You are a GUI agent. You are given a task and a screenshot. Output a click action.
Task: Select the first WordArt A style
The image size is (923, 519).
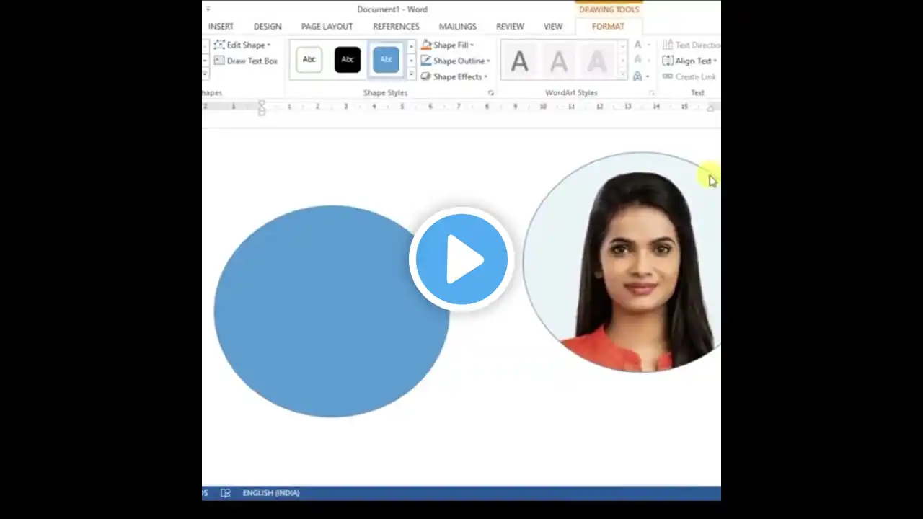pyautogui.click(x=520, y=61)
